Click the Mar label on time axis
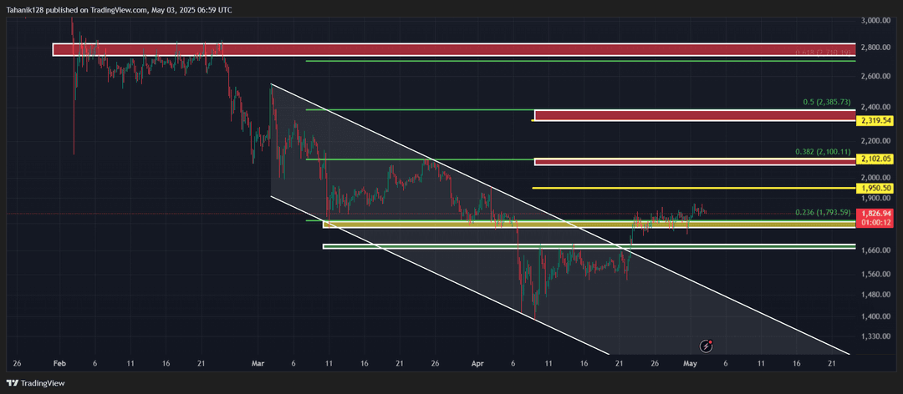Viewport: 903px width, 394px height. [x=258, y=363]
